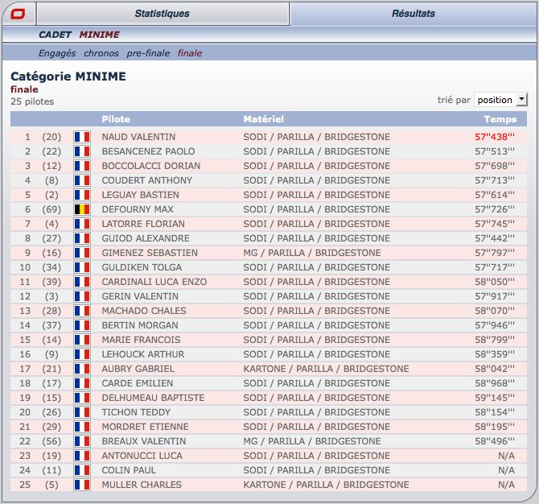The width and height of the screenshot is (539, 504).
Task: Select pilot name GIMENEZ SEBASTIEN
Action: click(150, 253)
